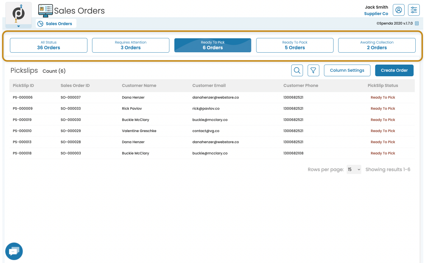Open pickslip PS-000006
The image size is (425, 263).
coord(23,97)
